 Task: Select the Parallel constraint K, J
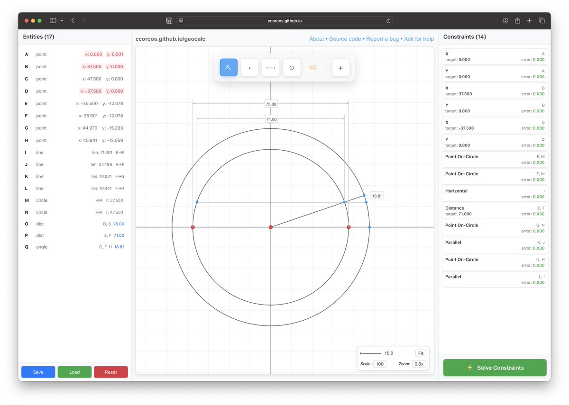[495, 245]
